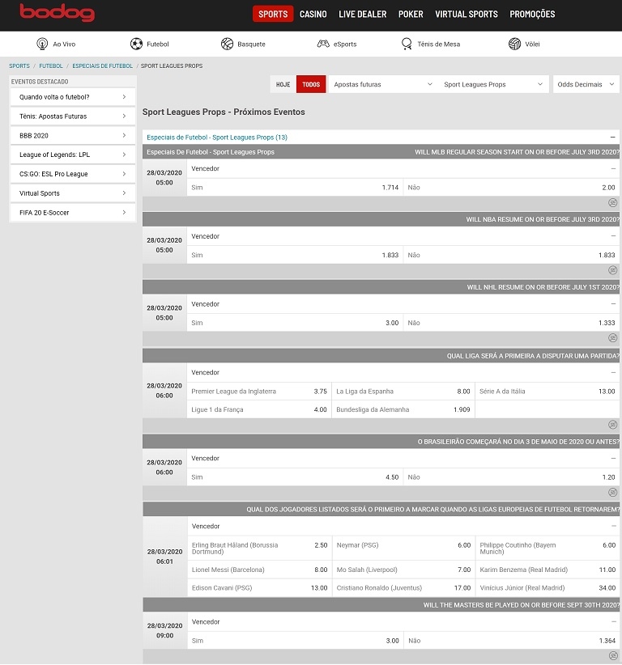Go to the CASINO tab
This screenshot has height=665, width=622.
(313, 15)
